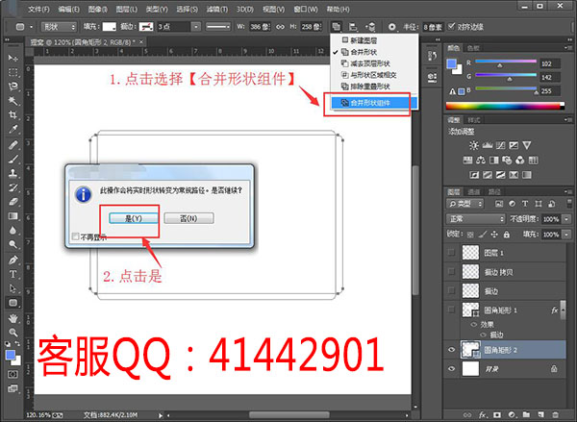Click the R channel slider
Screen dimensions: 577x422
[x=506, y=62]
